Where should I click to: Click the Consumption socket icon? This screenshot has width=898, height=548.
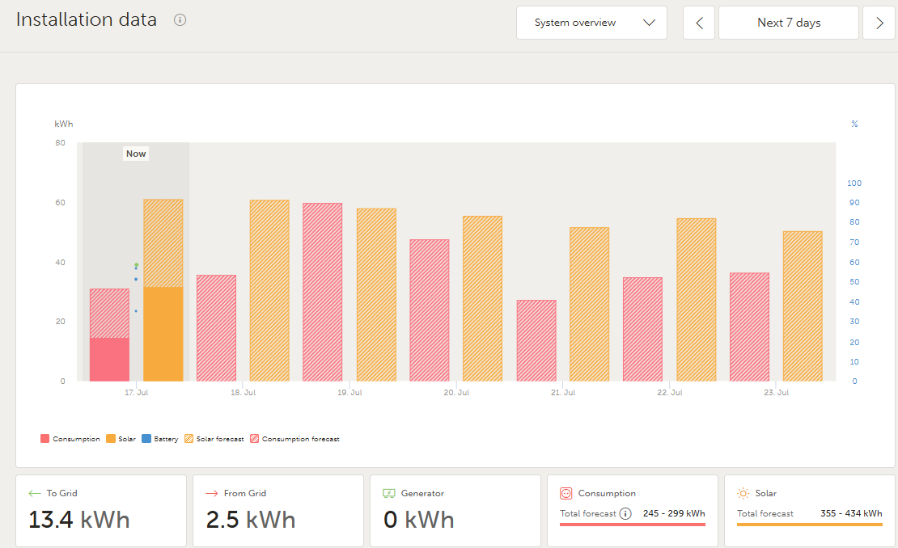coord(566,493)
